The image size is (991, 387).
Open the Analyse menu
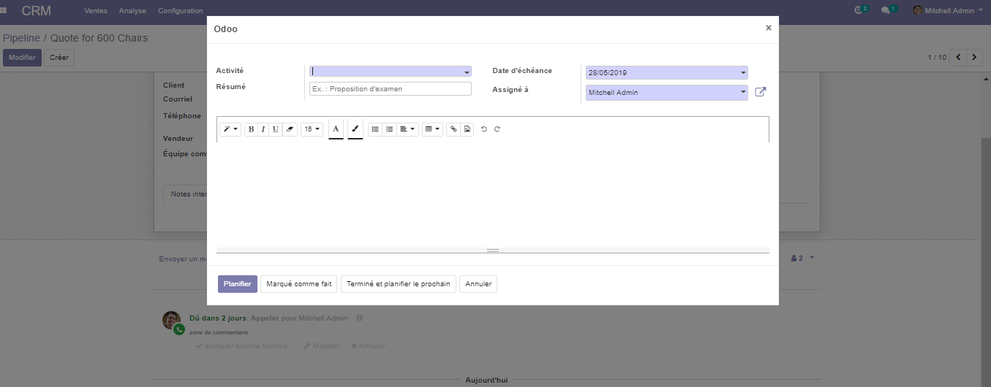(x=132, y=11)
